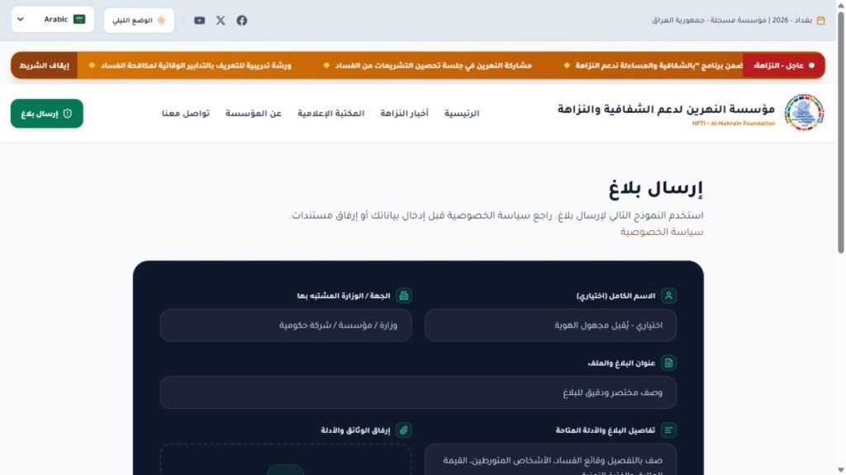The height and width of the screenshot is (475, 846).
Task: Toggle the الوضع الليلي night mode button
Action: point(139,21)
